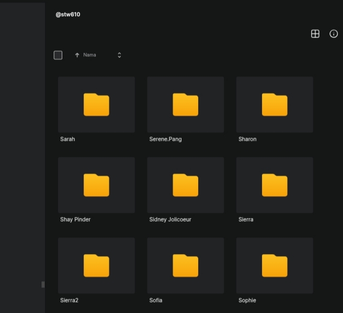Tick the select-all checkbox

(58, 55)
